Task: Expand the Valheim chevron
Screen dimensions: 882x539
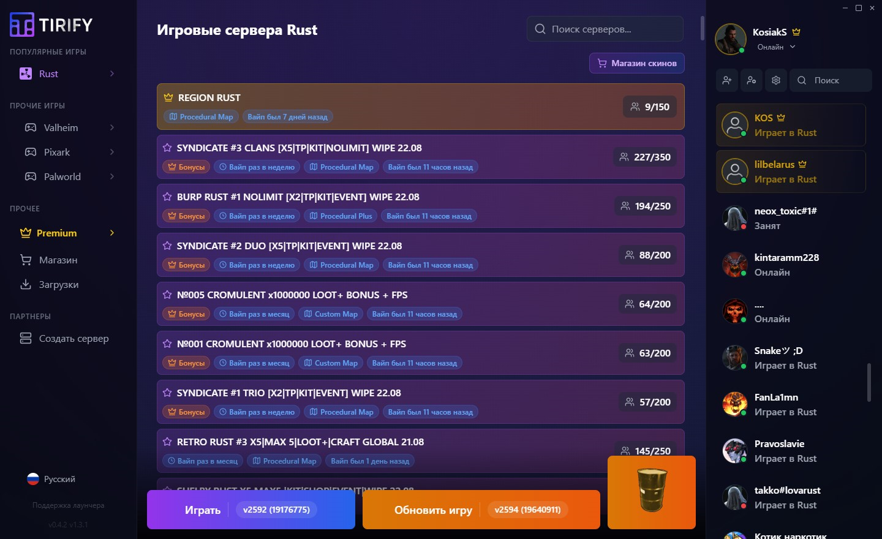Action: click(112, 127)
